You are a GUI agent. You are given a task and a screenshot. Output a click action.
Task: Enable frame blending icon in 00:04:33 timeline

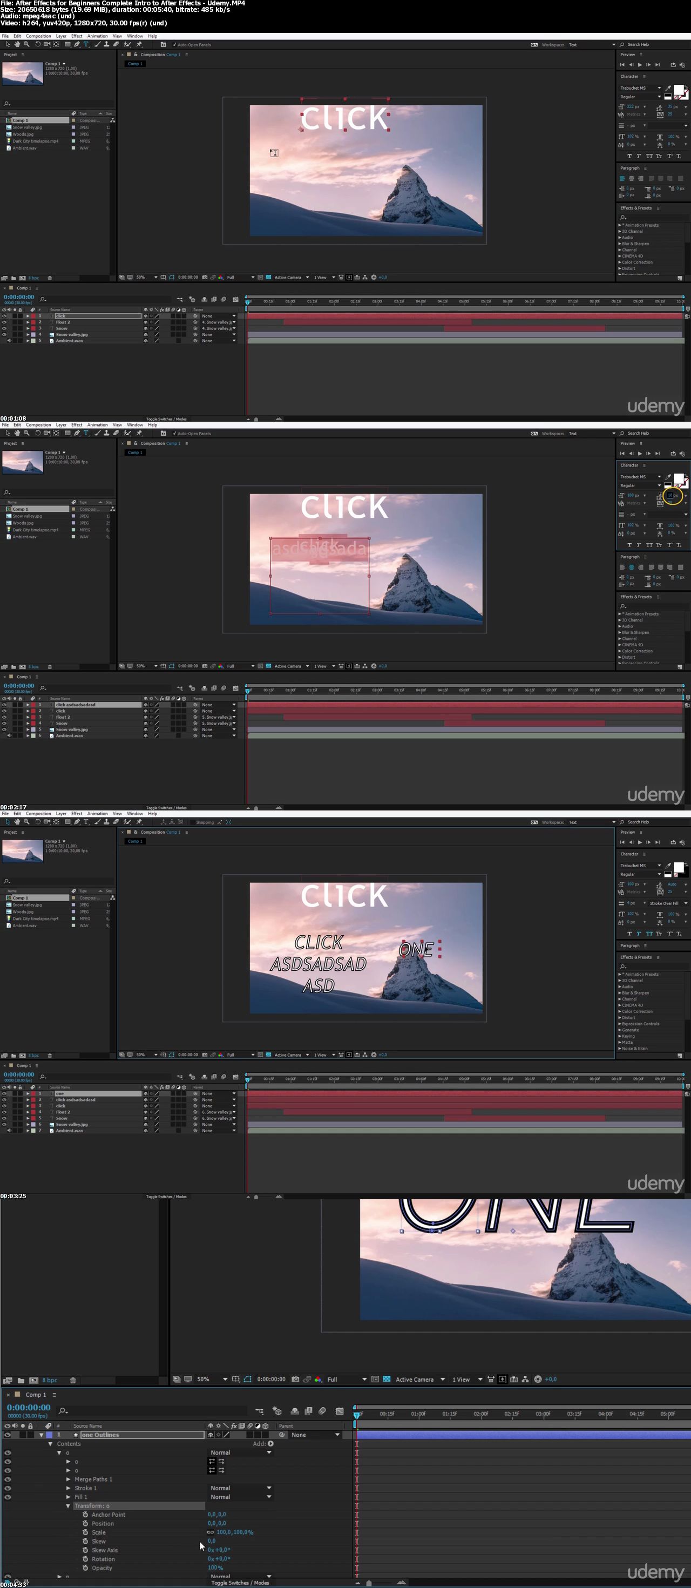coord(308,1410)
